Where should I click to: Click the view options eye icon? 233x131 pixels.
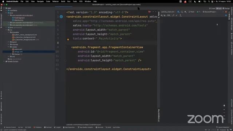(x=162, y=15)
